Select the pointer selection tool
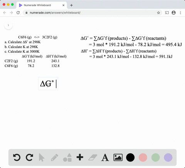The image size is (185, 168). tap(42, 157)
